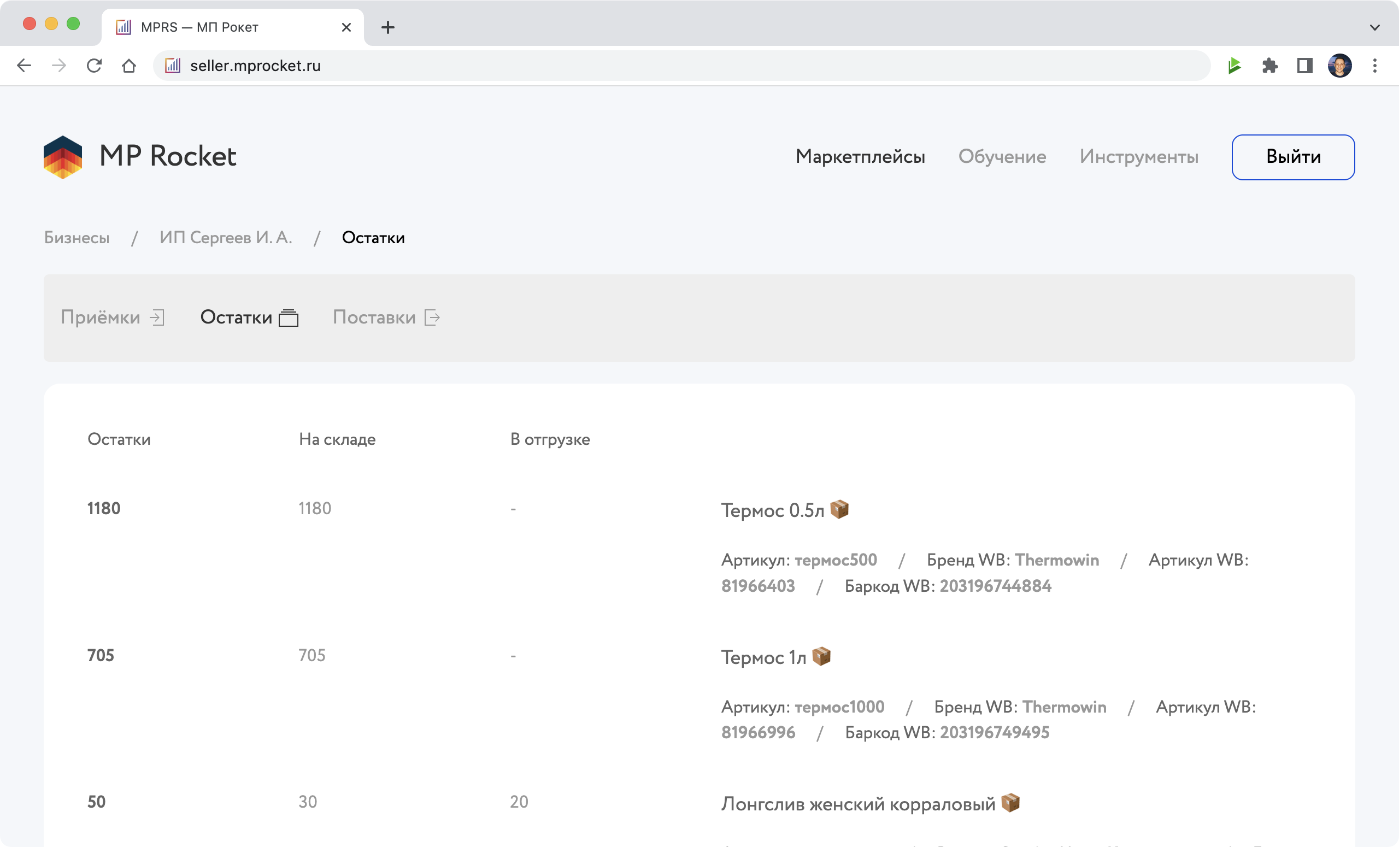
Task: Go to the browser home page icon
Action: 129,66
